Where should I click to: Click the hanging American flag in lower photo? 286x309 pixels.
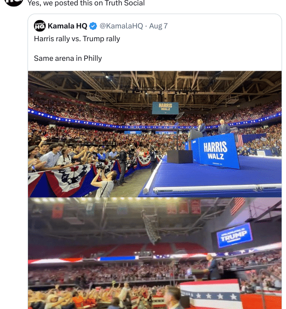[238, 206]
